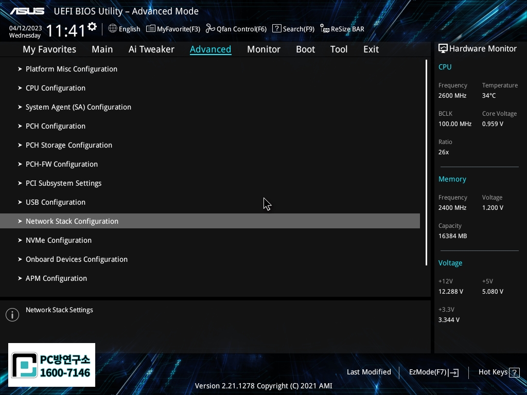The height and width of the screenshot is (395, 527).
Task: Expand arrow beside PCH-FW Configuration
Action: click(x=20, y=164)
